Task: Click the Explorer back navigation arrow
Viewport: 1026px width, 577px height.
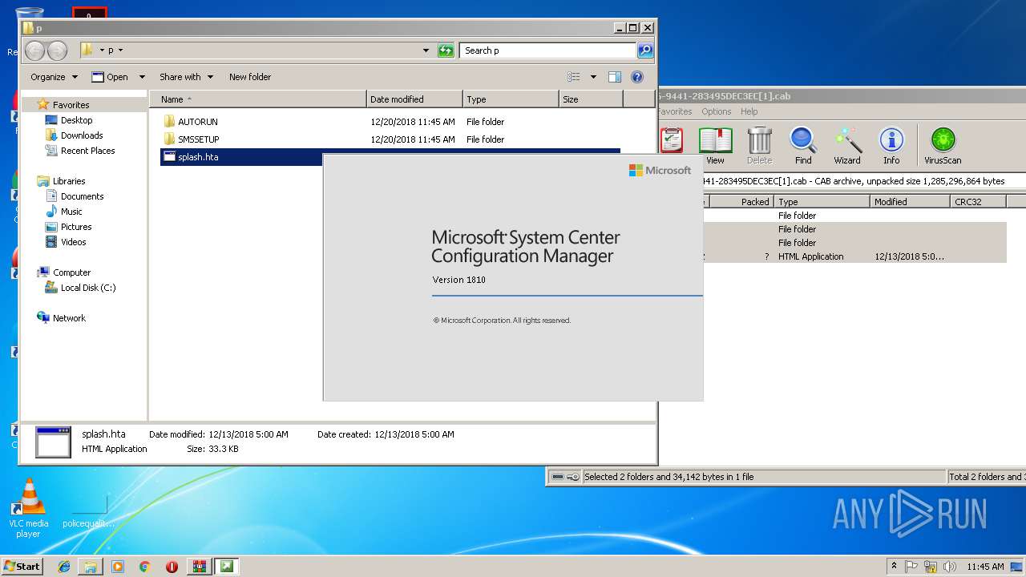Action: tap(34, 50)
